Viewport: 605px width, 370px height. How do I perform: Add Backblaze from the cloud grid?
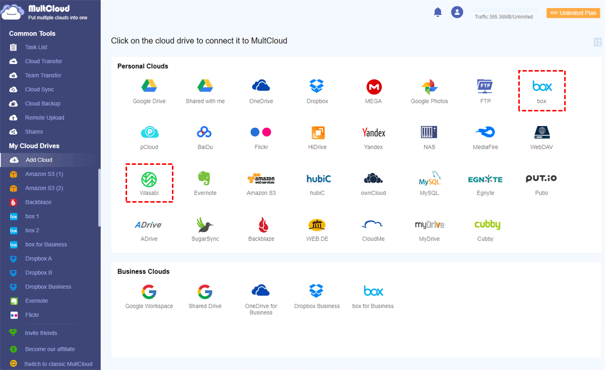pyautogui.click(x=261, y=229)
